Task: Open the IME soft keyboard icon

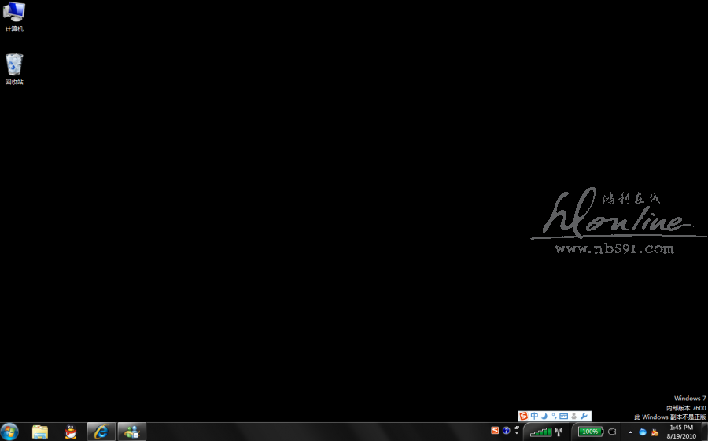Action: [563, 416]
